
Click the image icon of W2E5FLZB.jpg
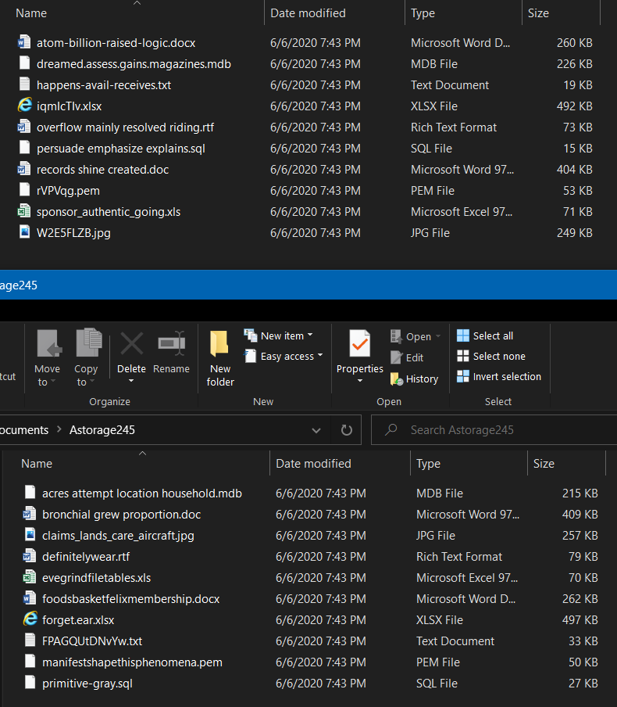pyautogui.click(x=24, y=232)
